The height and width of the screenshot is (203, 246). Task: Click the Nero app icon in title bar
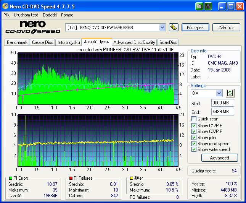coord(5,6)
